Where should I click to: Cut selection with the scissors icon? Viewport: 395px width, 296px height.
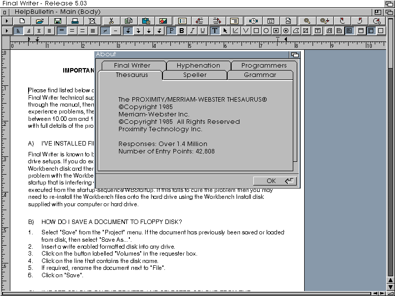(111, 21)
